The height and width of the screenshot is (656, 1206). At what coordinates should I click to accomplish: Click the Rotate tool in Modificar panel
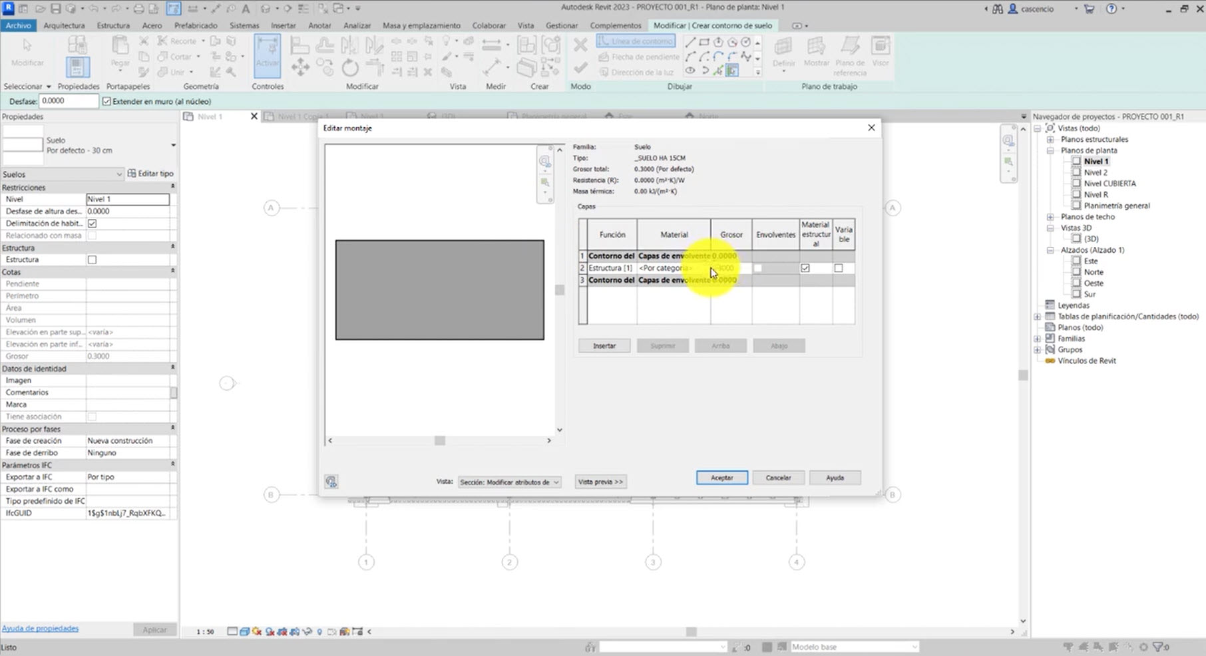[x=349, y=67]
